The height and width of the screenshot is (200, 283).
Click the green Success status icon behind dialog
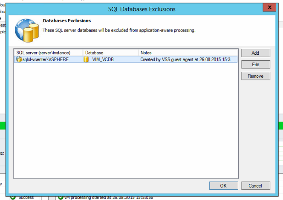[x=13, y=197]
